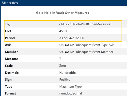Click the 'Decimals' row label
Screen dimensions: 127x96
point(12,73)
